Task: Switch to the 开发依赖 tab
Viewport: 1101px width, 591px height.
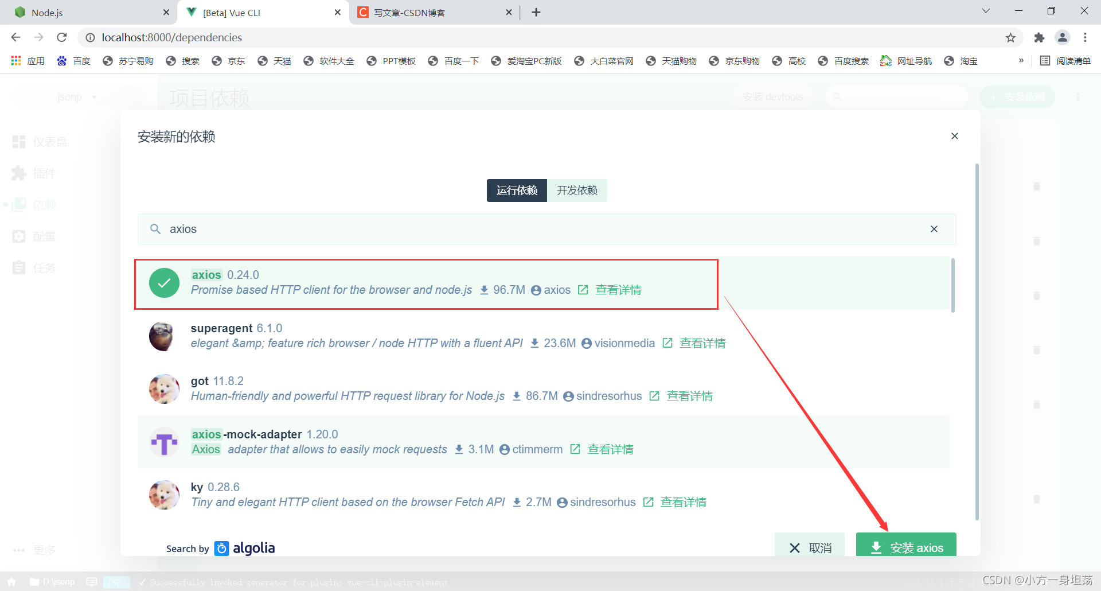Action: 577,190
